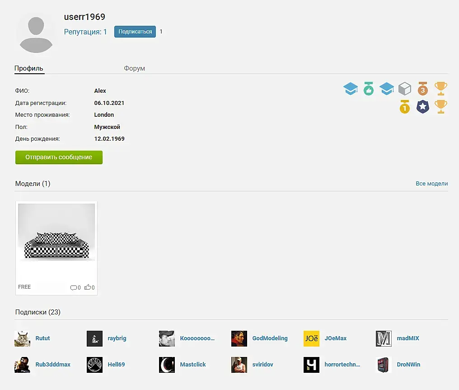Click the gender value Мужской

[107, 127]
